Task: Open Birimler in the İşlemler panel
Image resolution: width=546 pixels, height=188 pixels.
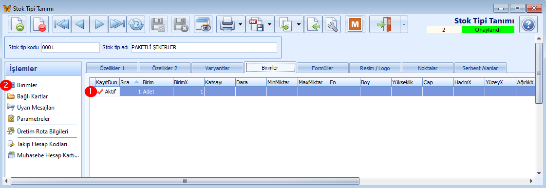Action: point(27,85)
